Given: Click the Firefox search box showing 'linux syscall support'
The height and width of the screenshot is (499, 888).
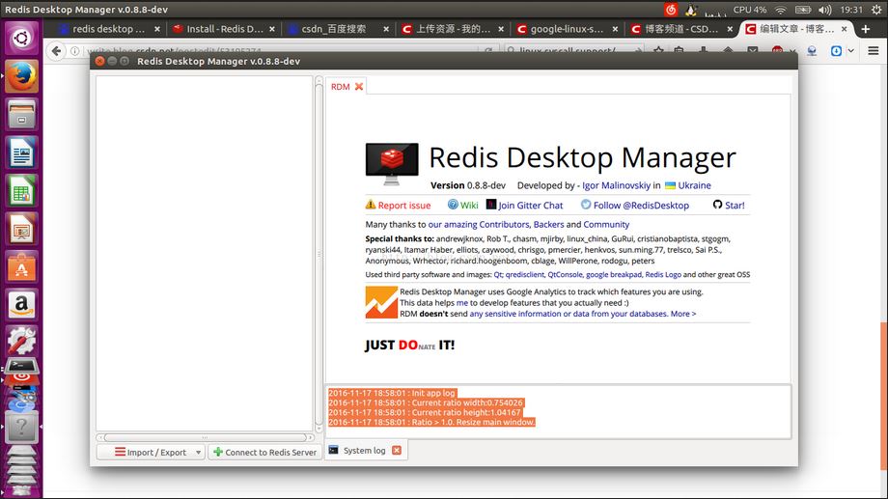Looking at the screenshot, I should [x=573, y=51].
